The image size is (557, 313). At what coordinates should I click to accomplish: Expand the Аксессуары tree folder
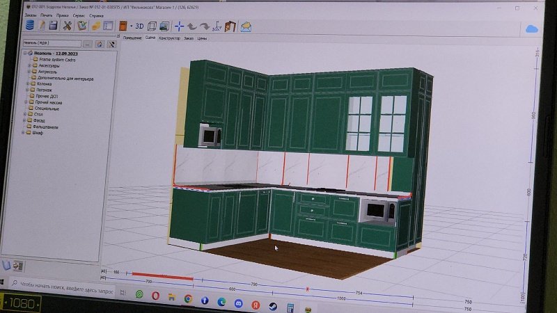[29, 65]
